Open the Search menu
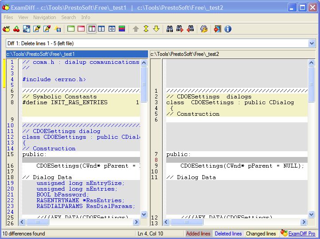Screen dimensions: 320x239 point(69,17)
